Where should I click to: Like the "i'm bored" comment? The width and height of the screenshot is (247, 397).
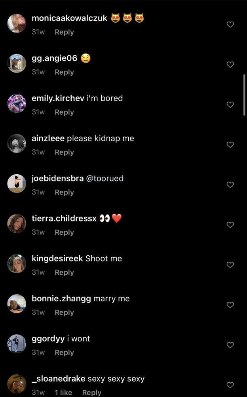point(230,104)
